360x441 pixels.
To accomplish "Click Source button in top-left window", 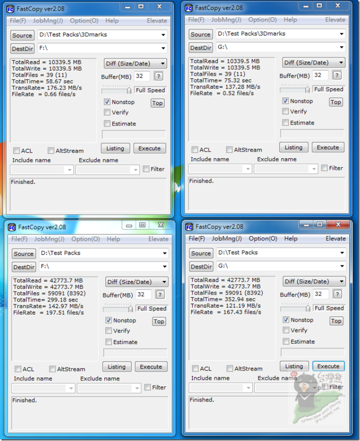I will [22, 35].
